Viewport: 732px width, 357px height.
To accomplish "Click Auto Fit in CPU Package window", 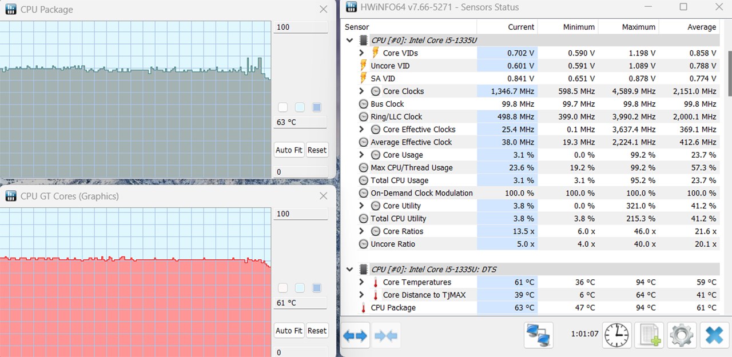I will (289, 150).
